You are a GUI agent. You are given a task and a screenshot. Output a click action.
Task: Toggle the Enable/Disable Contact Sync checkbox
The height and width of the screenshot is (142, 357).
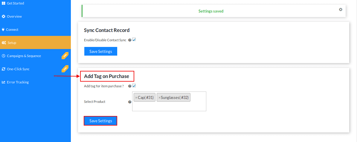tap(134, 39)
